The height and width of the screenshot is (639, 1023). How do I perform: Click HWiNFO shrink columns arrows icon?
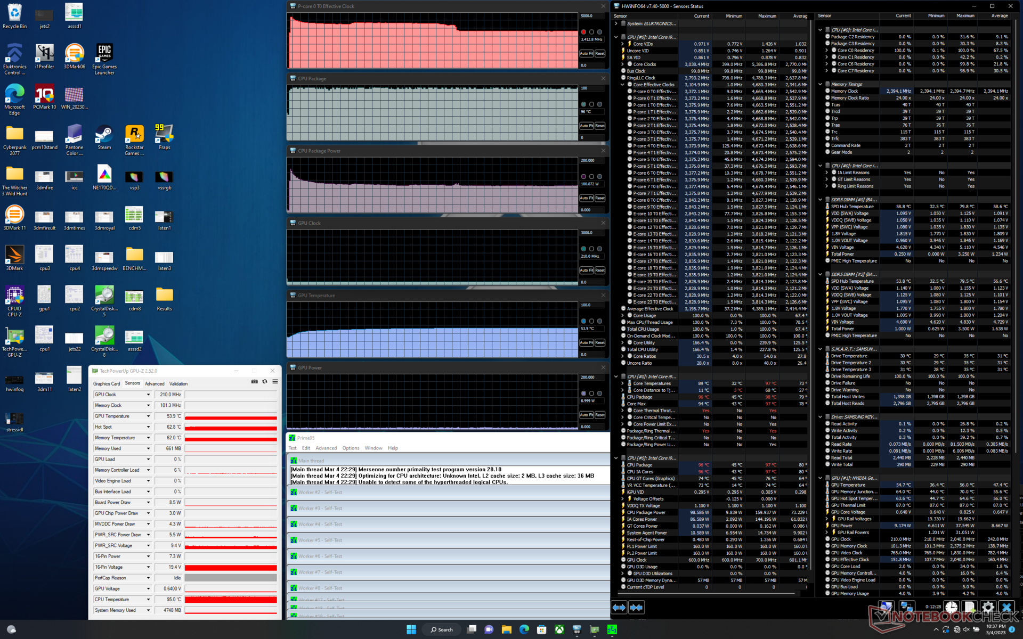637,608
